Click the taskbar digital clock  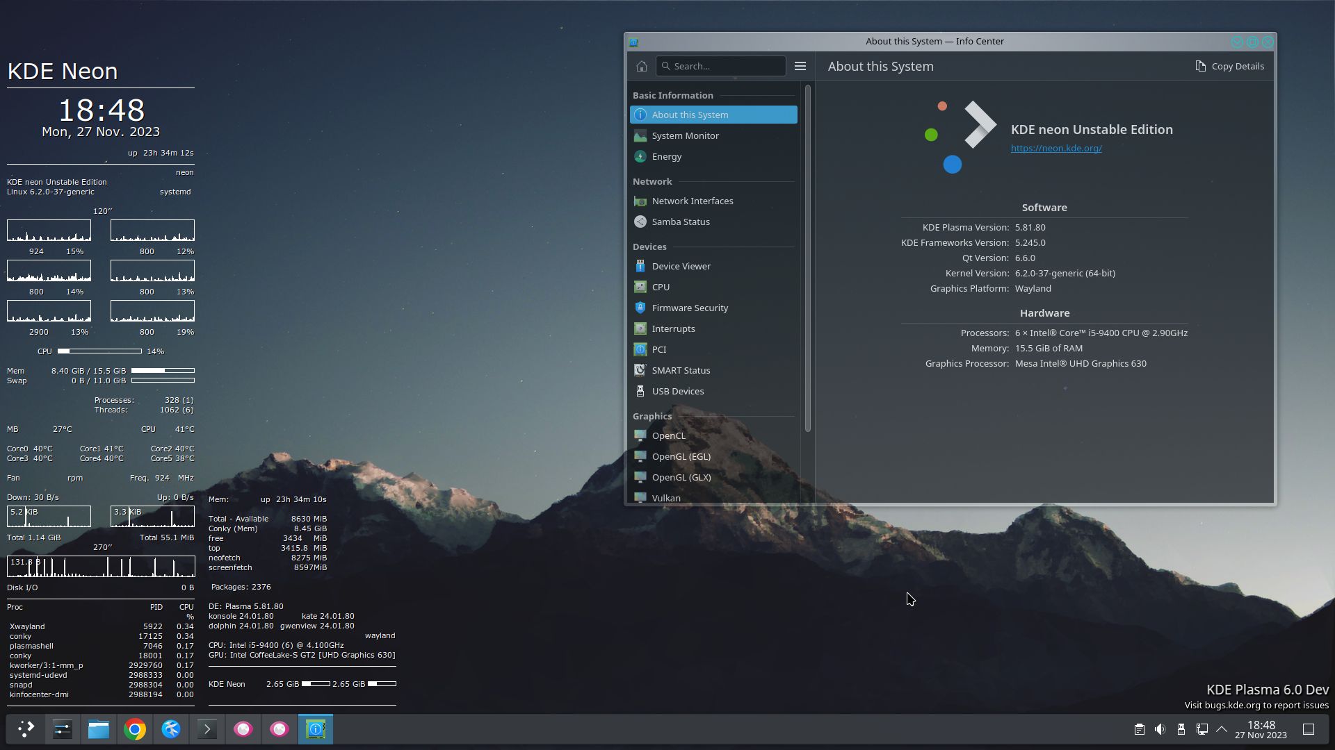click(1261, 730)
